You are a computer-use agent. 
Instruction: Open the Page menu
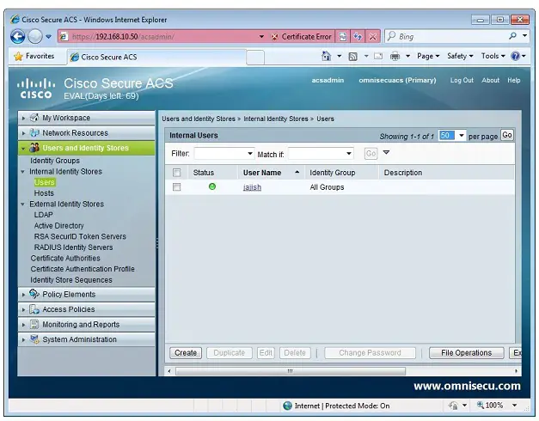428,56
